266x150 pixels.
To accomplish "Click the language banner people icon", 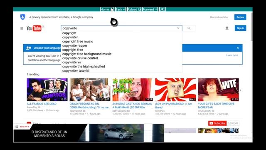I will pyautogui.click(x=29, y=48).
